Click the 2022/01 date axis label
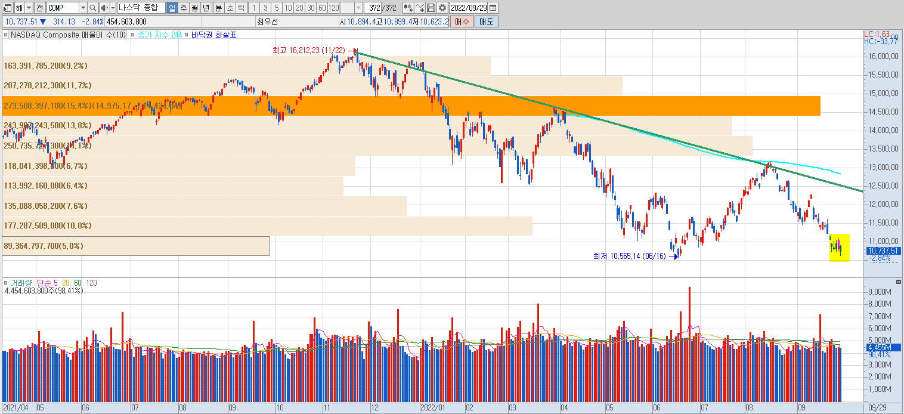 coord(433,409)
